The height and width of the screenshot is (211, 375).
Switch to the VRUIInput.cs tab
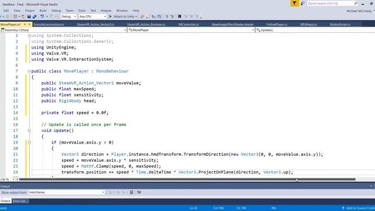309,25
